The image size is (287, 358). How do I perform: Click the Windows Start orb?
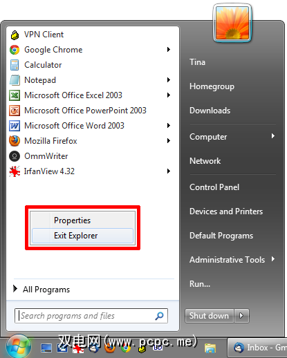point(19,346)
